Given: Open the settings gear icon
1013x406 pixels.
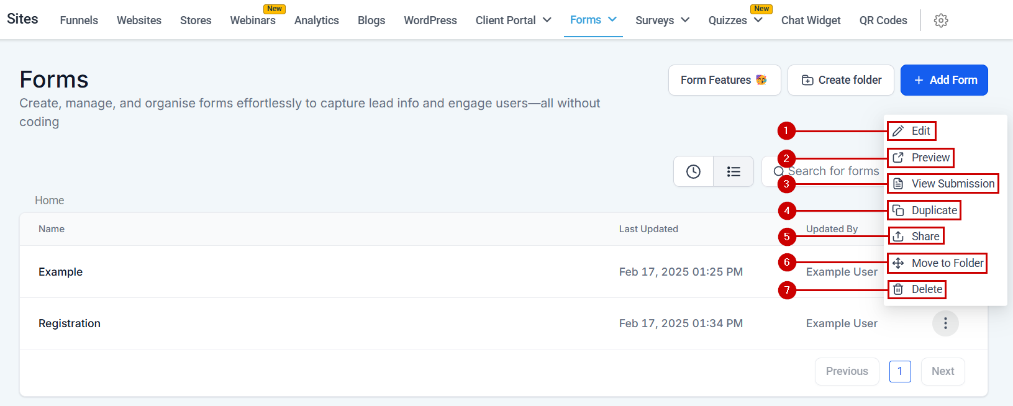Looking at the screenshot, I should tap(941, 20).
